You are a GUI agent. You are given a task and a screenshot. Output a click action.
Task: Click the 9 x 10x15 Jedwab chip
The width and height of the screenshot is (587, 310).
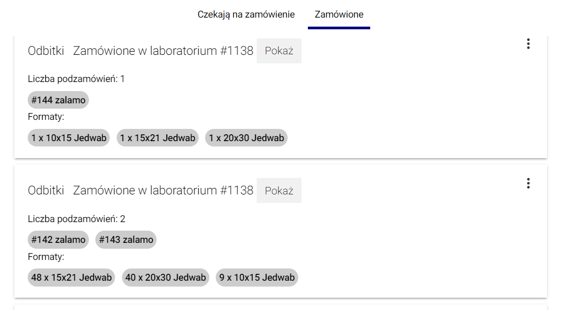click(x=257, y=278)
